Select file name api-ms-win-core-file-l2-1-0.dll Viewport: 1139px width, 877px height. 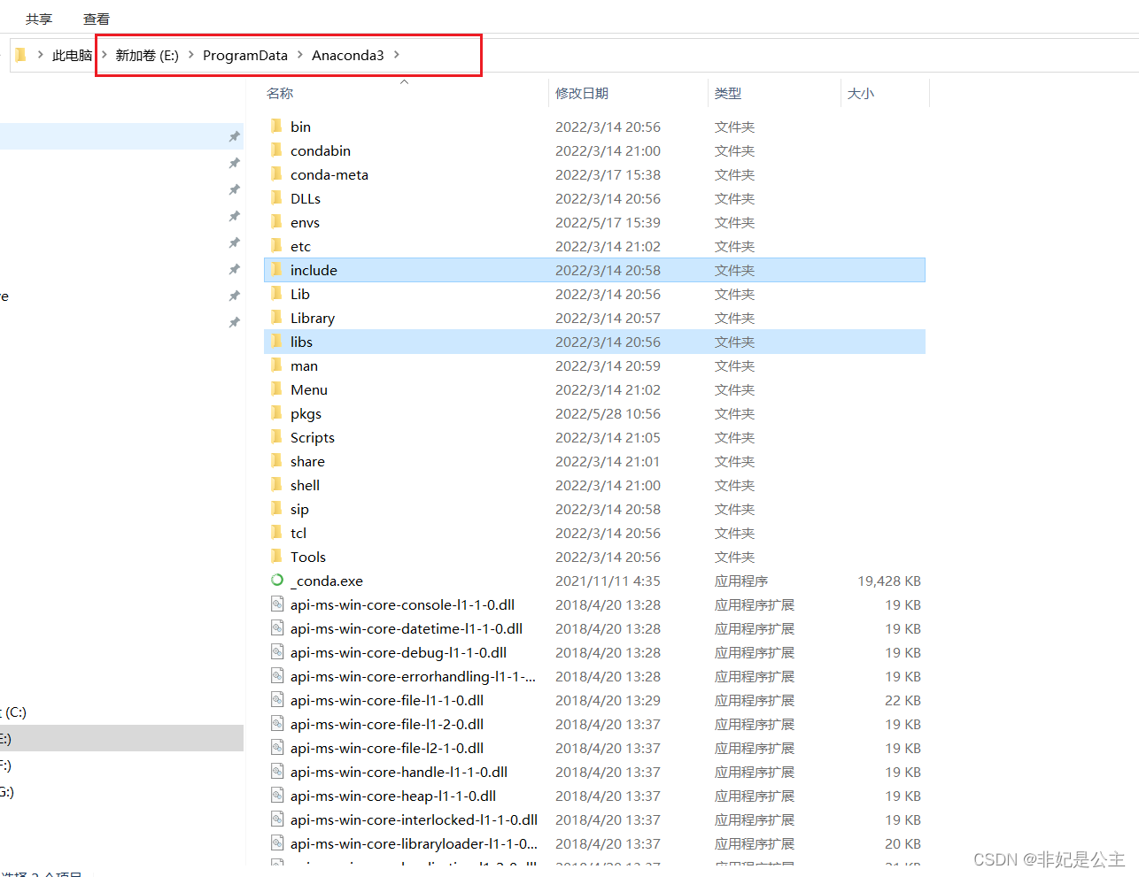[387, 748]
